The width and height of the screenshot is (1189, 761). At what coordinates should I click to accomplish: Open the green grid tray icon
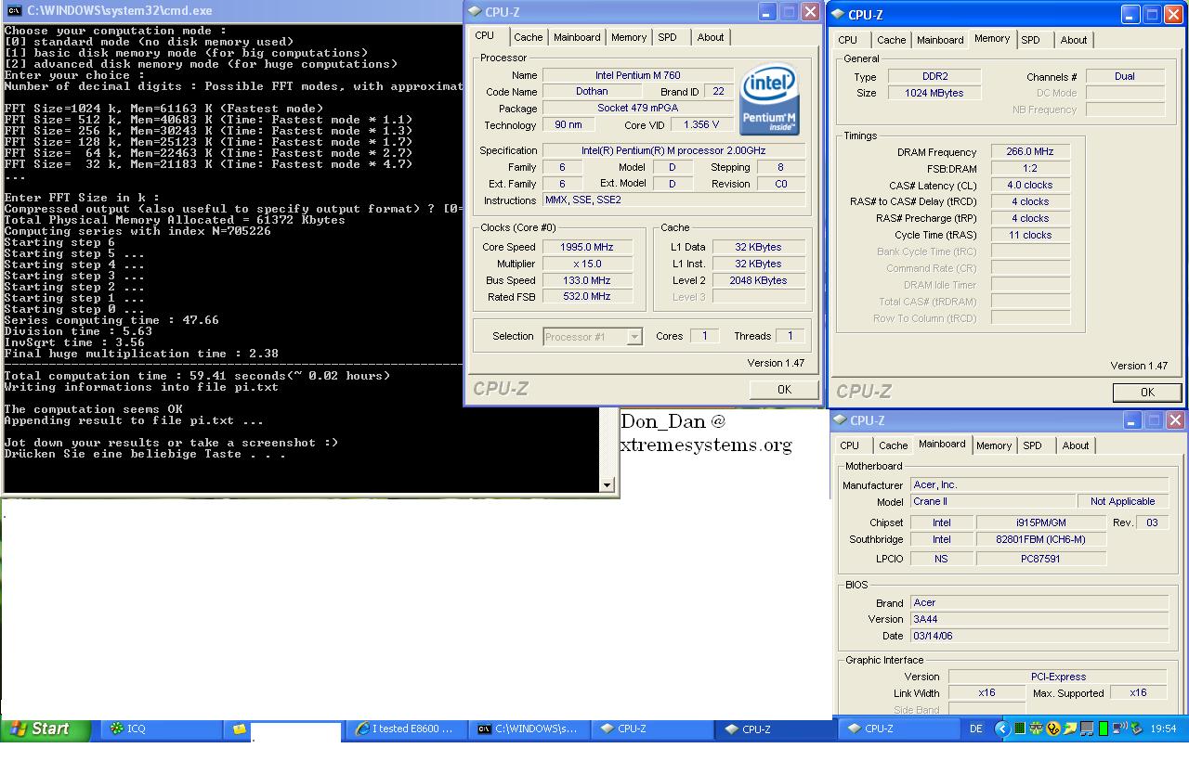click(1020, 729)
